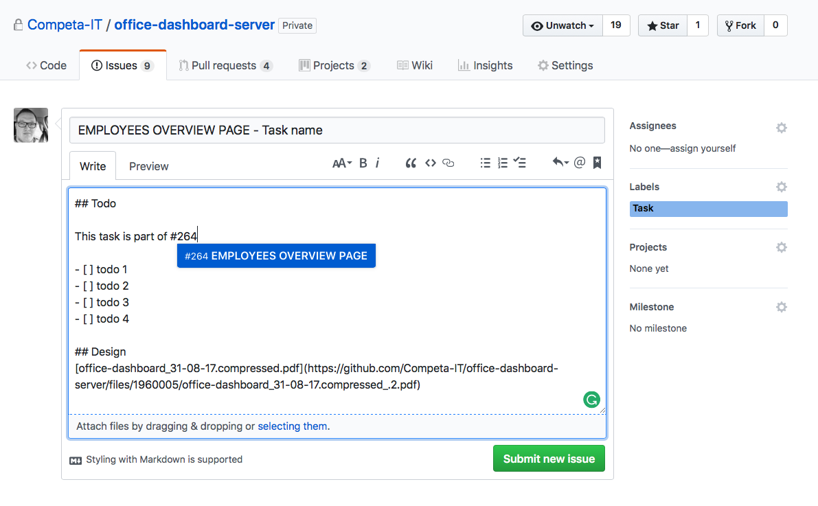This screenshot has width=818, height=506.
Task: Open the Pull requests tab
Action: pyautogui.click(x=225, y=65)
